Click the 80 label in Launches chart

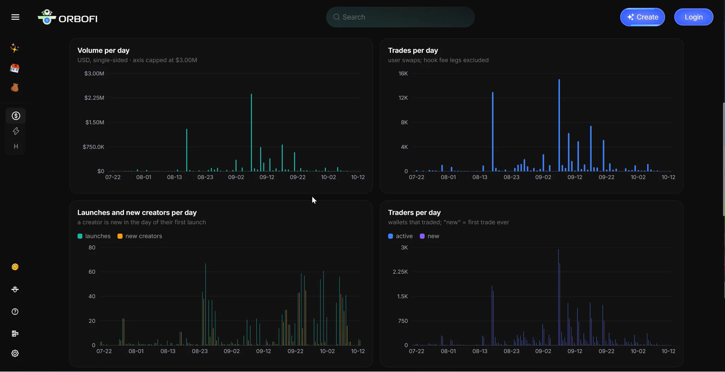(92, 247)
